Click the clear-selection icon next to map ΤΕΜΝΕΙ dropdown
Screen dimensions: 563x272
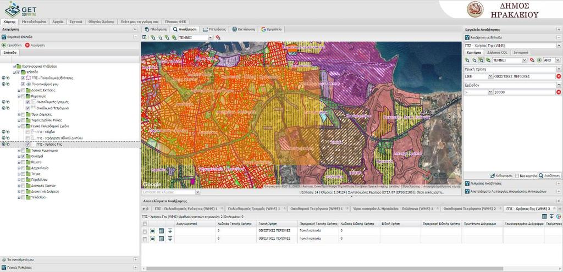(218, 37)
